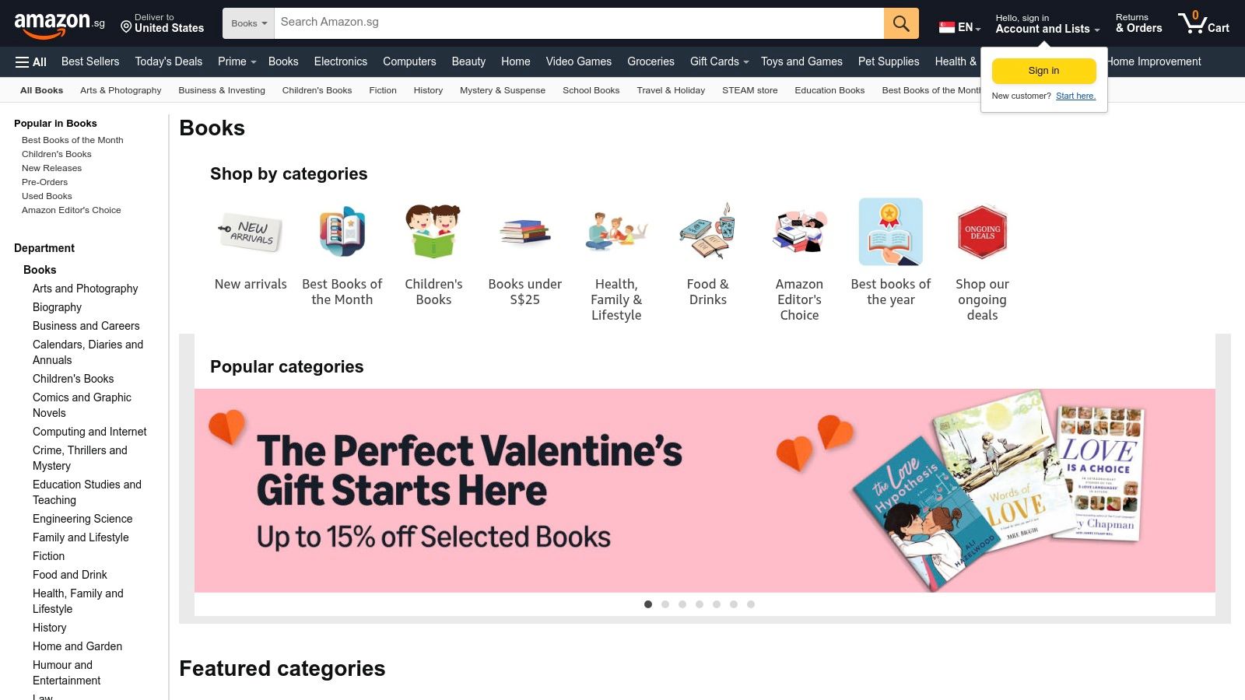Open the EN language selector
Image resolution: width=1245 pixels, height=700 pixels.
tap(959, 26)
